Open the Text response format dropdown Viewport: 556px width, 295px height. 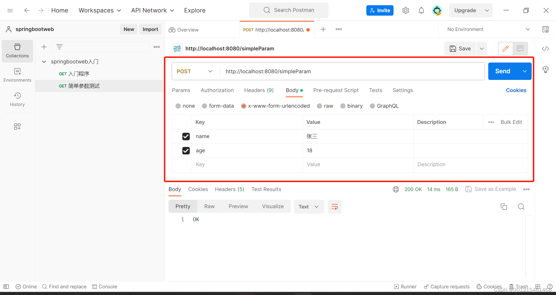(309, 207)
